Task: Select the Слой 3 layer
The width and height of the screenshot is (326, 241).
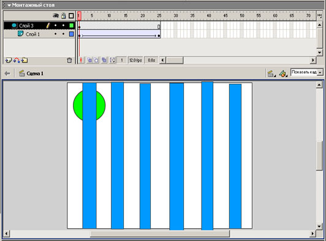Action: pos(26,26)
